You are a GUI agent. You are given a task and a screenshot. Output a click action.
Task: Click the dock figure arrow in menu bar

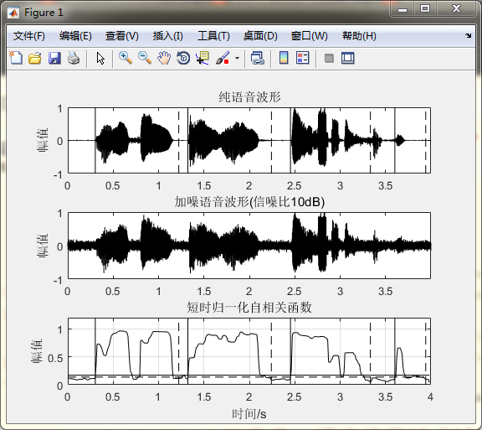(x=468, y=35)
